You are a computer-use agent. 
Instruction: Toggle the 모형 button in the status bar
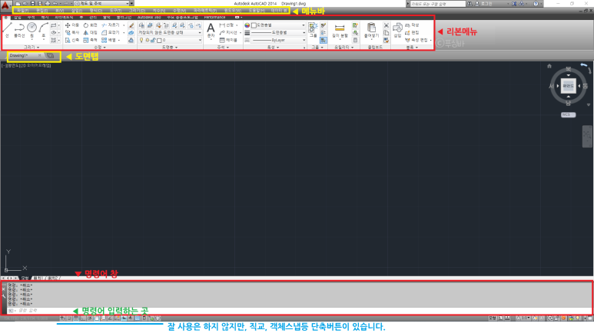[x=492, y=318]
